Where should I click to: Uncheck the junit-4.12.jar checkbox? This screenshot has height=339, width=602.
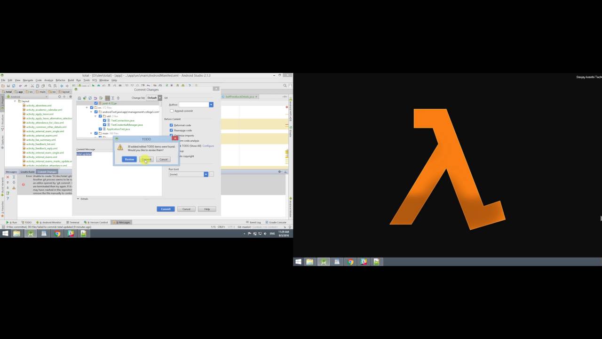(x=96, y=103)
